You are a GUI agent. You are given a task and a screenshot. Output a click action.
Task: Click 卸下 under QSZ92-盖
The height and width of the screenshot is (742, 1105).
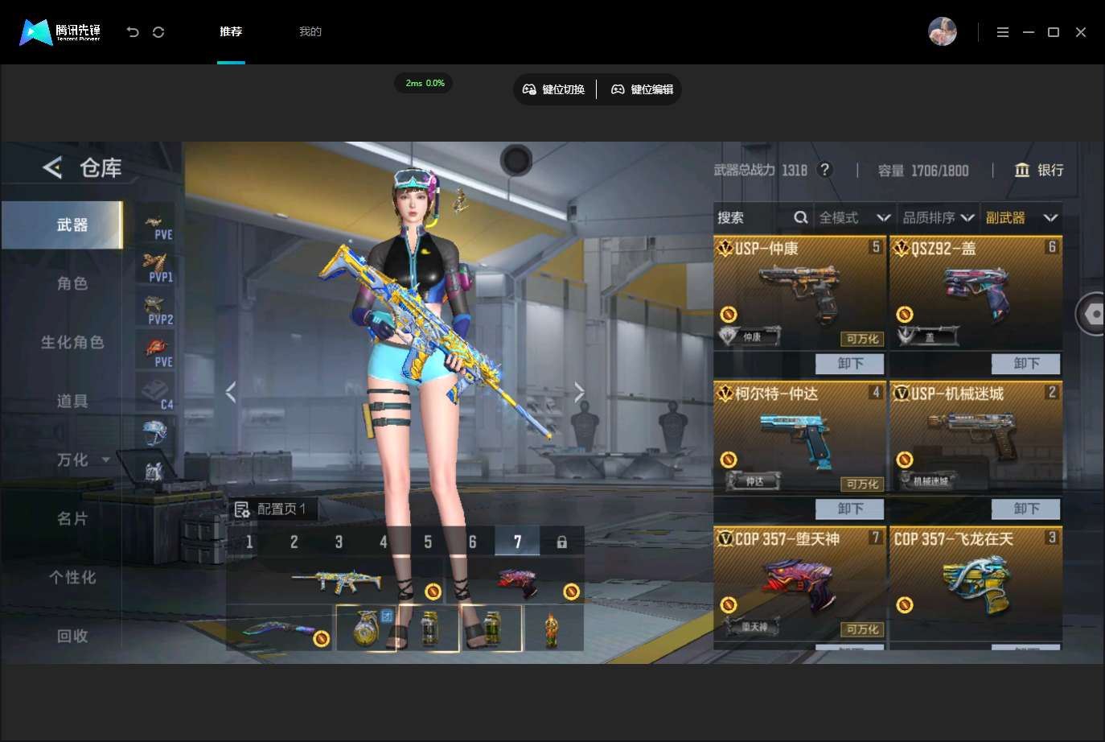(x=1025, y=364)
